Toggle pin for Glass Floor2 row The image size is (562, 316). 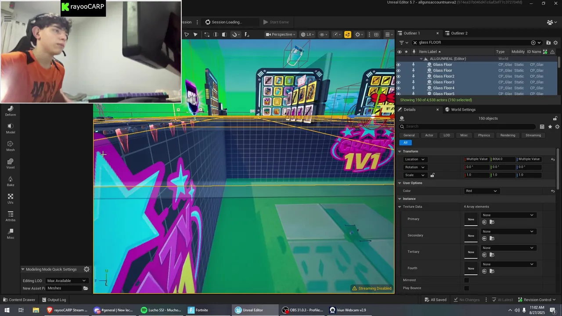(413, 76)
